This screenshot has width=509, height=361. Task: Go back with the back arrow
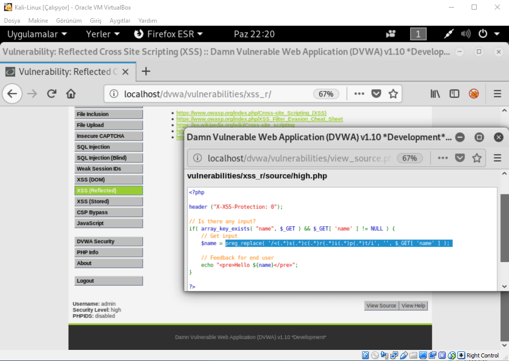pyautogui.click(x=12, y=94)
